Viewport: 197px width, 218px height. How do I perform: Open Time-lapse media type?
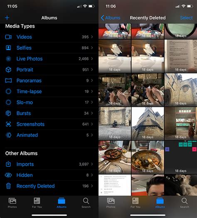[49, 91]
